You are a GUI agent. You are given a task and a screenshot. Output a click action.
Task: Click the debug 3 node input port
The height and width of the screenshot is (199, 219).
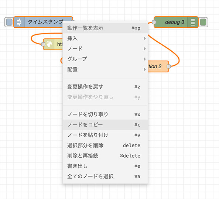(154, 22)
